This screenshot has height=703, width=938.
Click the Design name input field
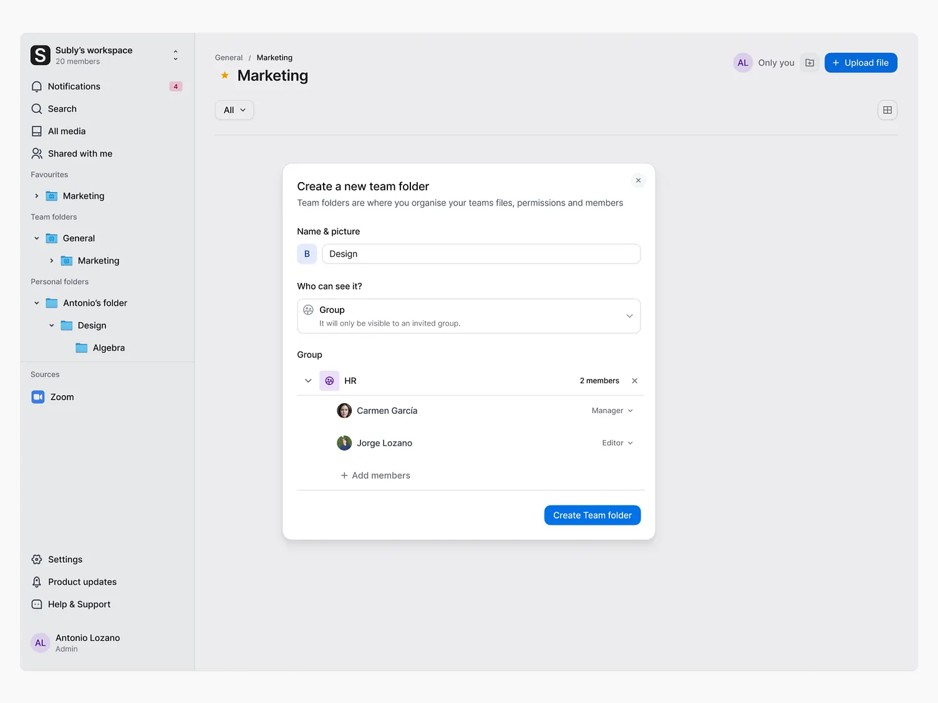pyautogui.click(x=480, y=254)
